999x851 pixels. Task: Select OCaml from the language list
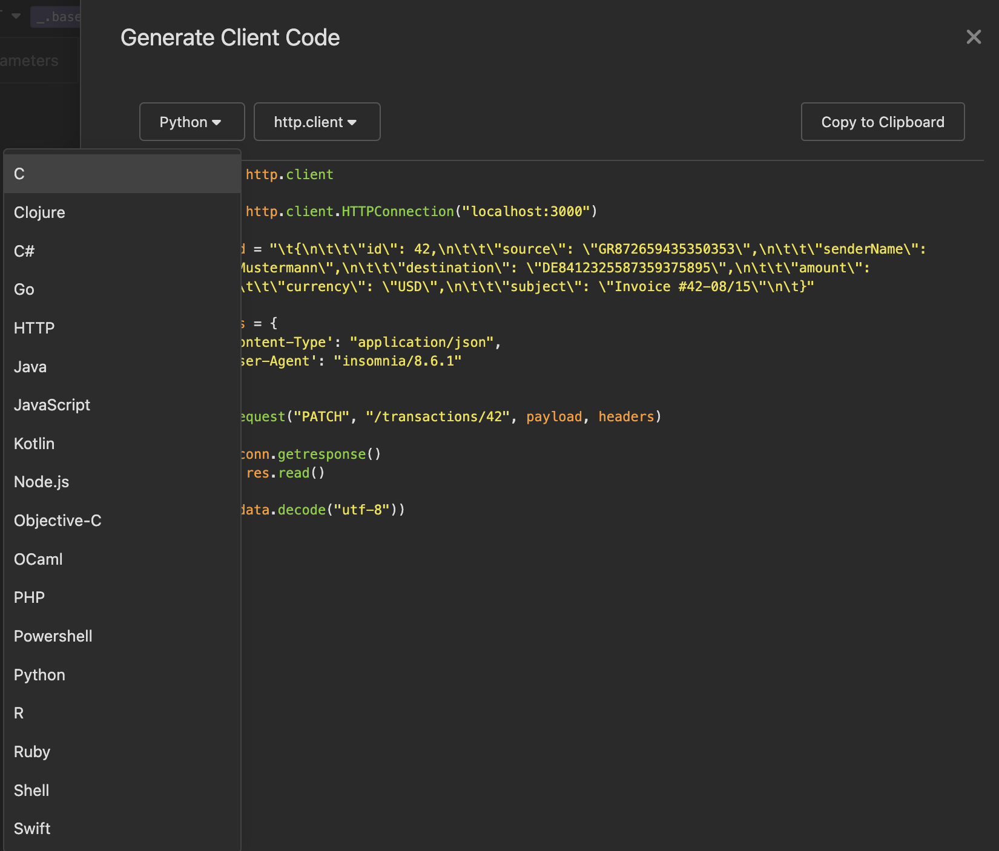122,559
